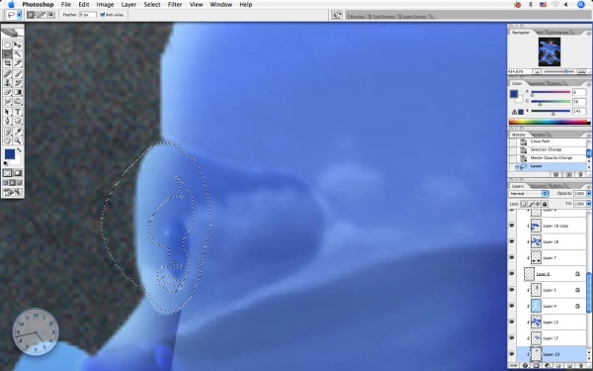
Task: Select the Zoom tool
Action: click(18, 140)
